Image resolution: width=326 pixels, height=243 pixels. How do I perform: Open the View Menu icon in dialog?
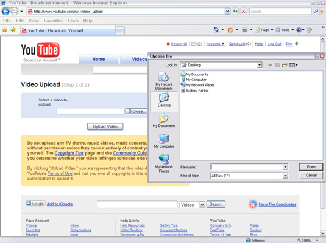pos(293,65)
